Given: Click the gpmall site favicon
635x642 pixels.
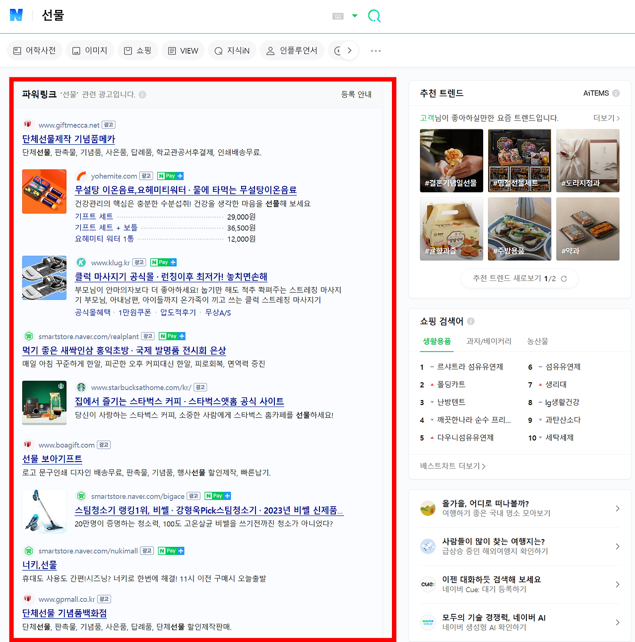Looking at the screenshot, I should 28,598.
